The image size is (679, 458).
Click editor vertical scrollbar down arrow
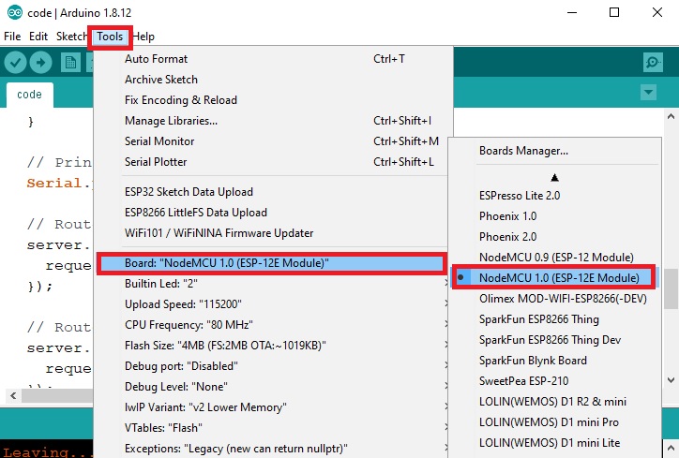[x=671, y=380]
